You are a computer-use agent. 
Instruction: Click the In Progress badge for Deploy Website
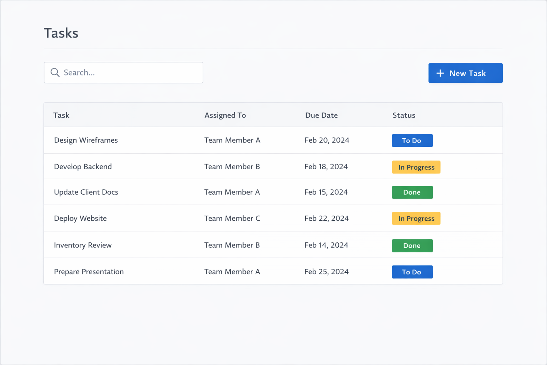click(416, 218)
